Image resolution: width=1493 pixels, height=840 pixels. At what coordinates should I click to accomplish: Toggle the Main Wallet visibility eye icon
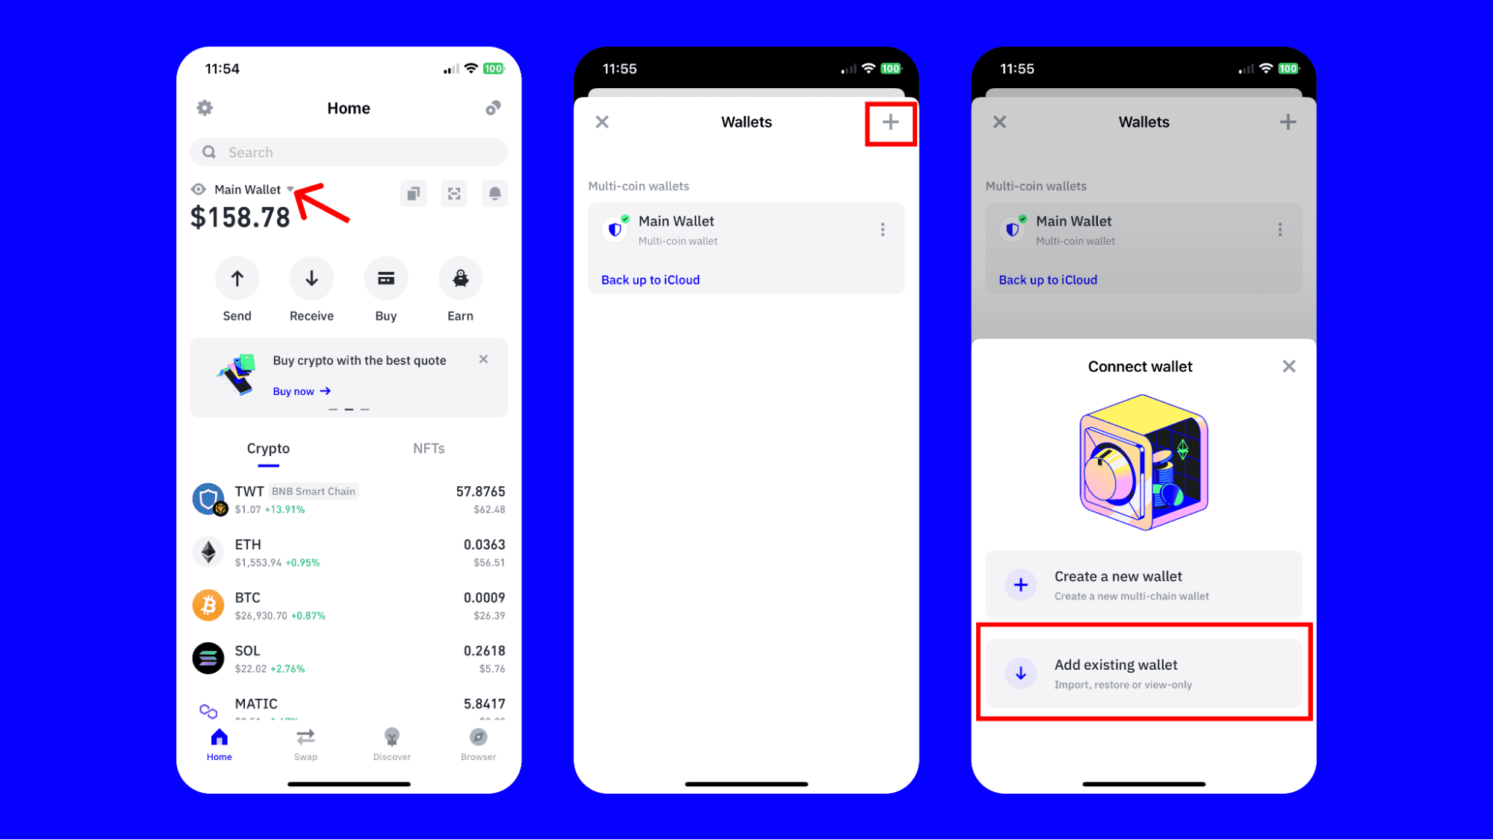pos(199,189)
